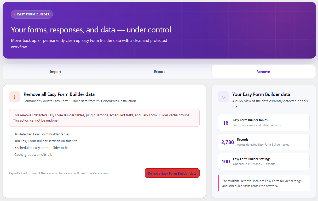Click the Easy Form Builder badge
Screen dimensions: 318x201
[x=32, y=14]
